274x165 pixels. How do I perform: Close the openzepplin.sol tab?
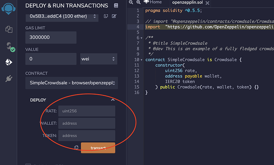click(x=207, y=3)
